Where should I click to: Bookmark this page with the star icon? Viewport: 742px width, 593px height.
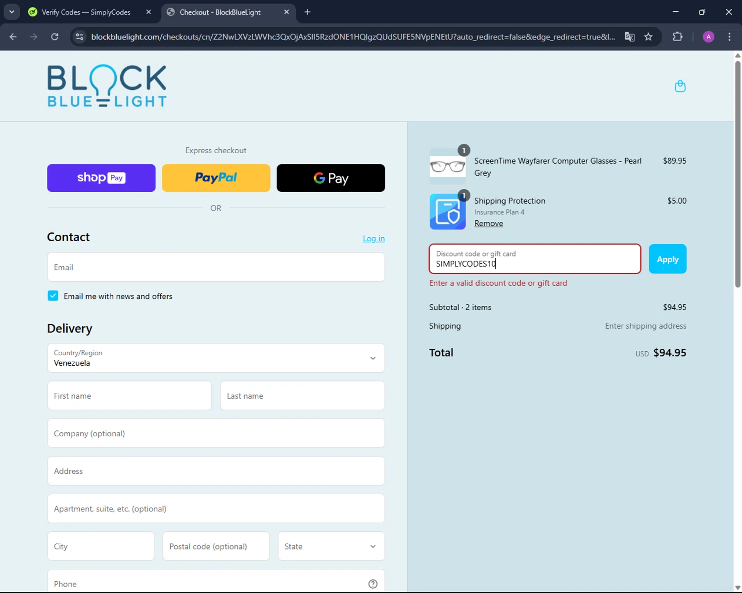point(649,37)
